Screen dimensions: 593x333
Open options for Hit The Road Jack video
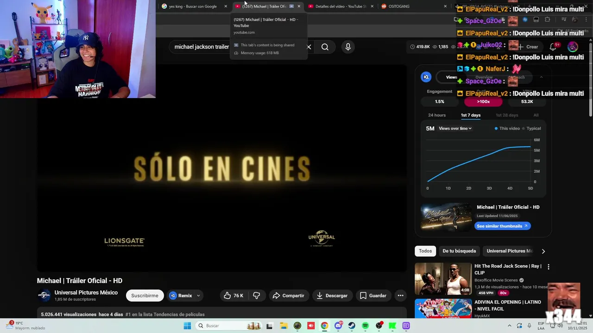click(x=549, y=267)
